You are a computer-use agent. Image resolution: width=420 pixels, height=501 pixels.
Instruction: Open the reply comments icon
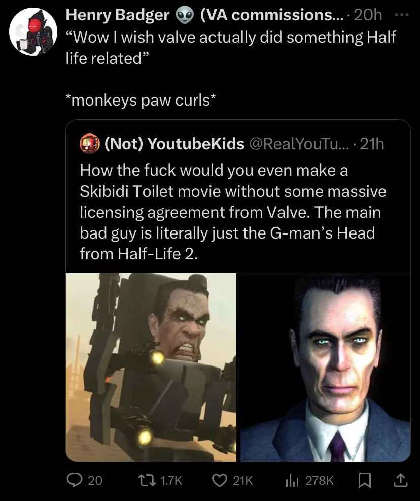[x=74, y=480]
